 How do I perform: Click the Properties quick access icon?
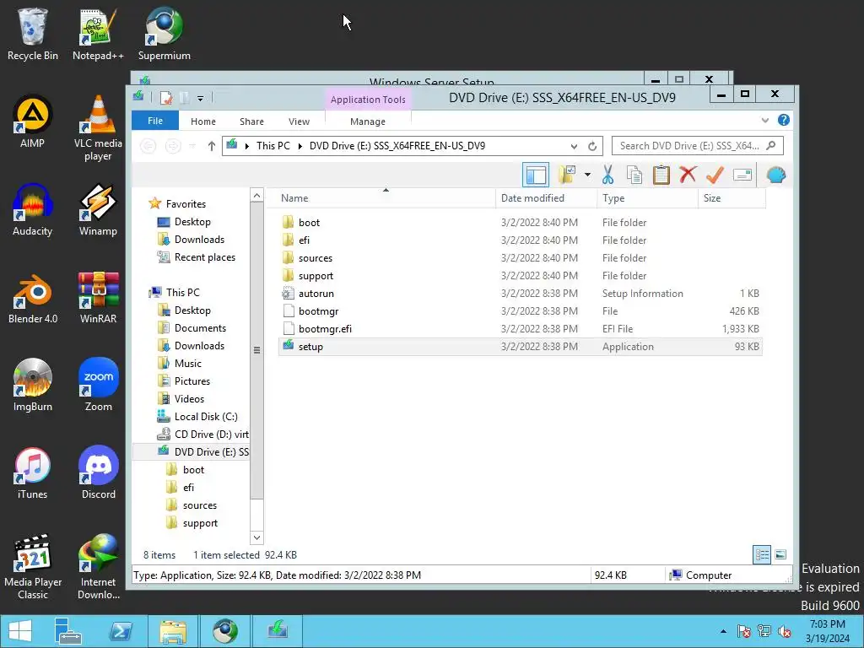click(x=166, y=98)
